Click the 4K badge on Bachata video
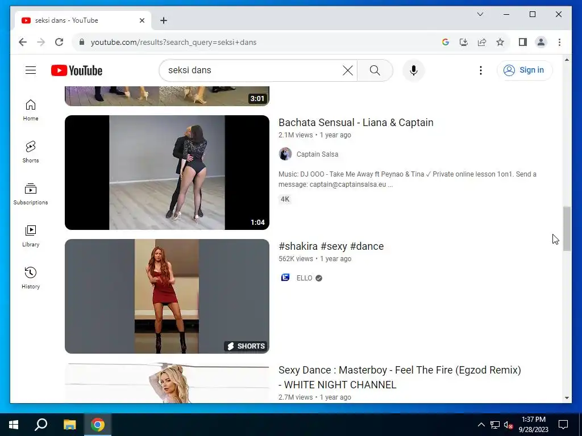Viewport: 582px width, 436px height. click(x=285, y=199)
